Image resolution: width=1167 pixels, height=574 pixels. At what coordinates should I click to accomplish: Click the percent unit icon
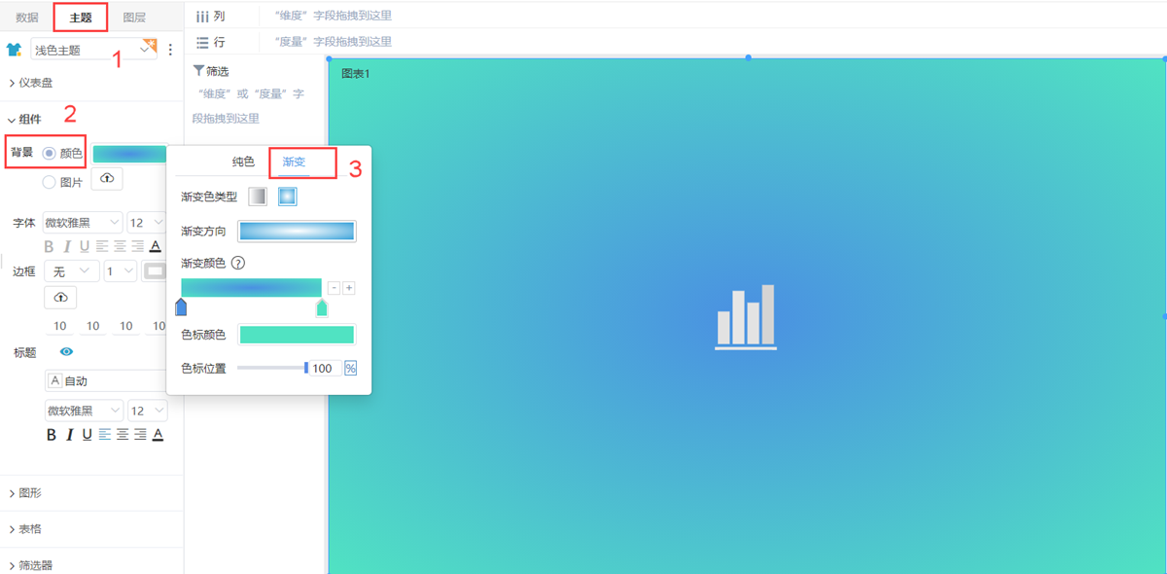point(350,369)
